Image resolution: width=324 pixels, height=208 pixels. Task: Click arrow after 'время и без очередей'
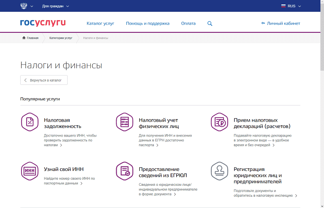point(274,145)
